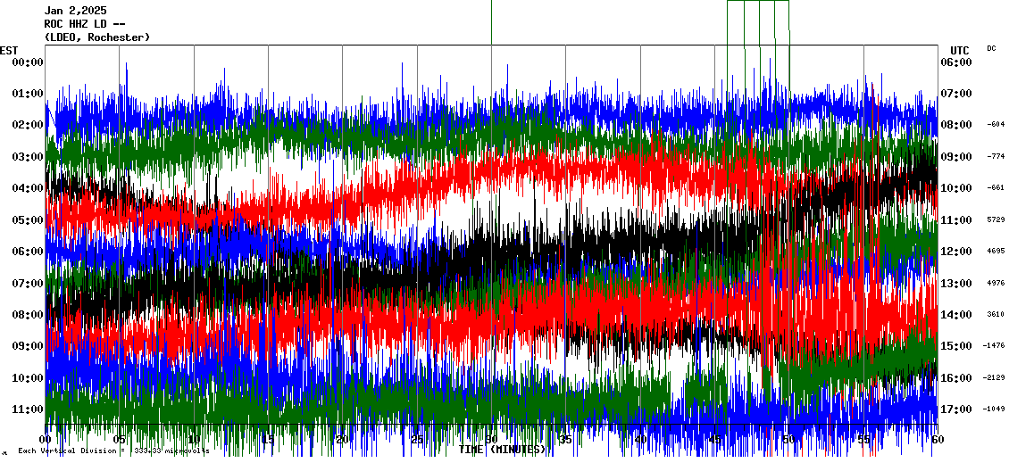Screen dimensions: 1009x463
Task: Click the EST axis header
Action: [x=10, y=50]
